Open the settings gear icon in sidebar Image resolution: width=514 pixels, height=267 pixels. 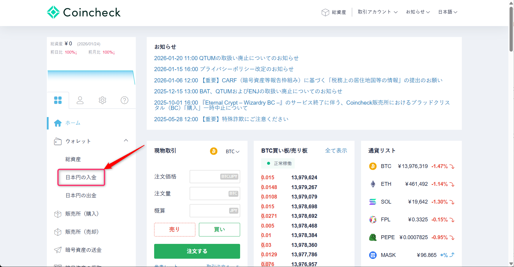pyautogui.click(x=102, y=100)
